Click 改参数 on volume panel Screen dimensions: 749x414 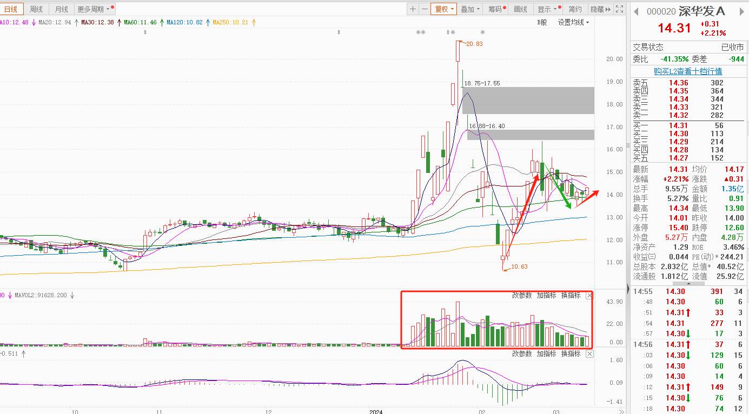(x=522, y=296)
